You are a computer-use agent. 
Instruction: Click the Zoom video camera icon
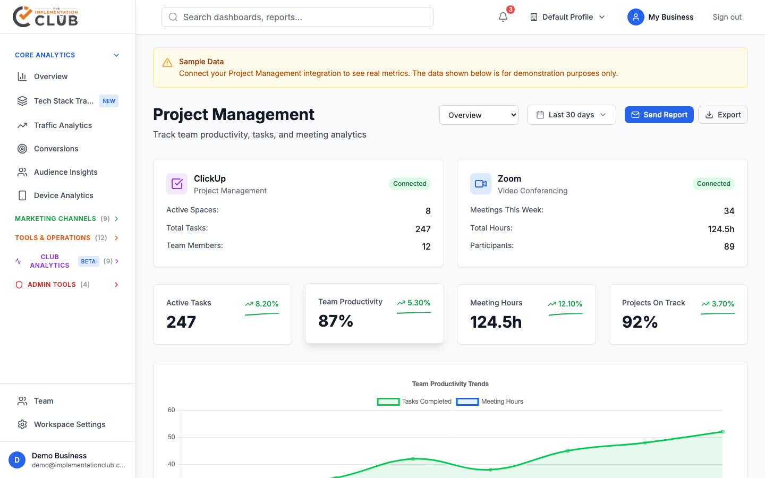tap(481, 184)
